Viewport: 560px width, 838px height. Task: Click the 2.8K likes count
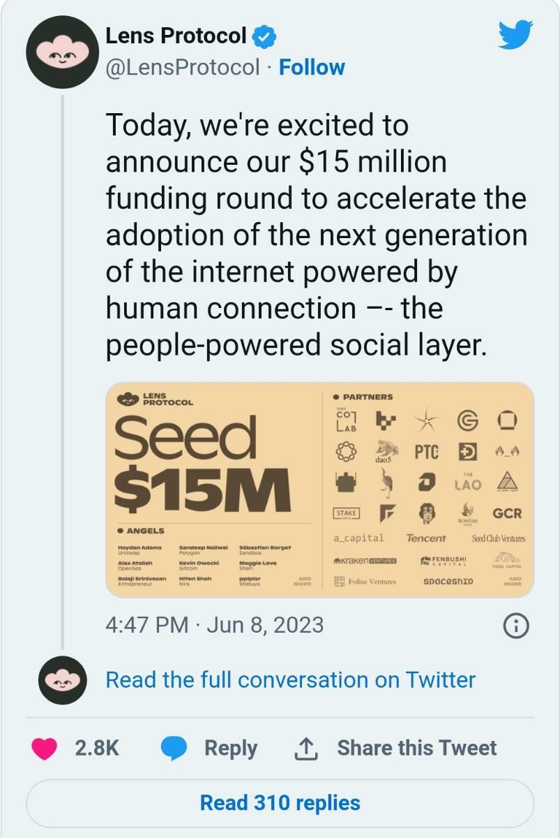96,748
